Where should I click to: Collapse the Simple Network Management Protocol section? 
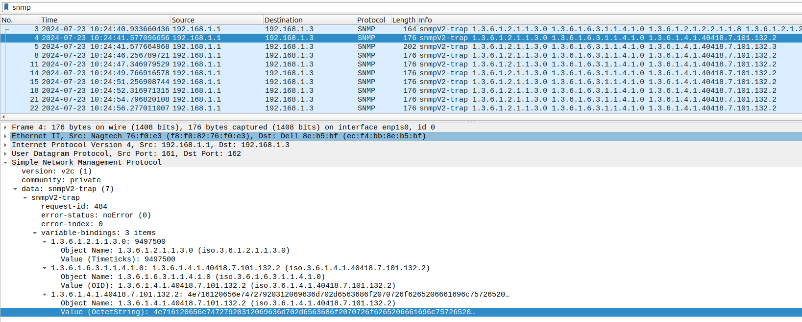5,162
